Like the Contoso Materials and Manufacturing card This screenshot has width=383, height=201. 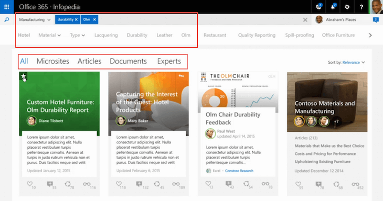[298, 184]
